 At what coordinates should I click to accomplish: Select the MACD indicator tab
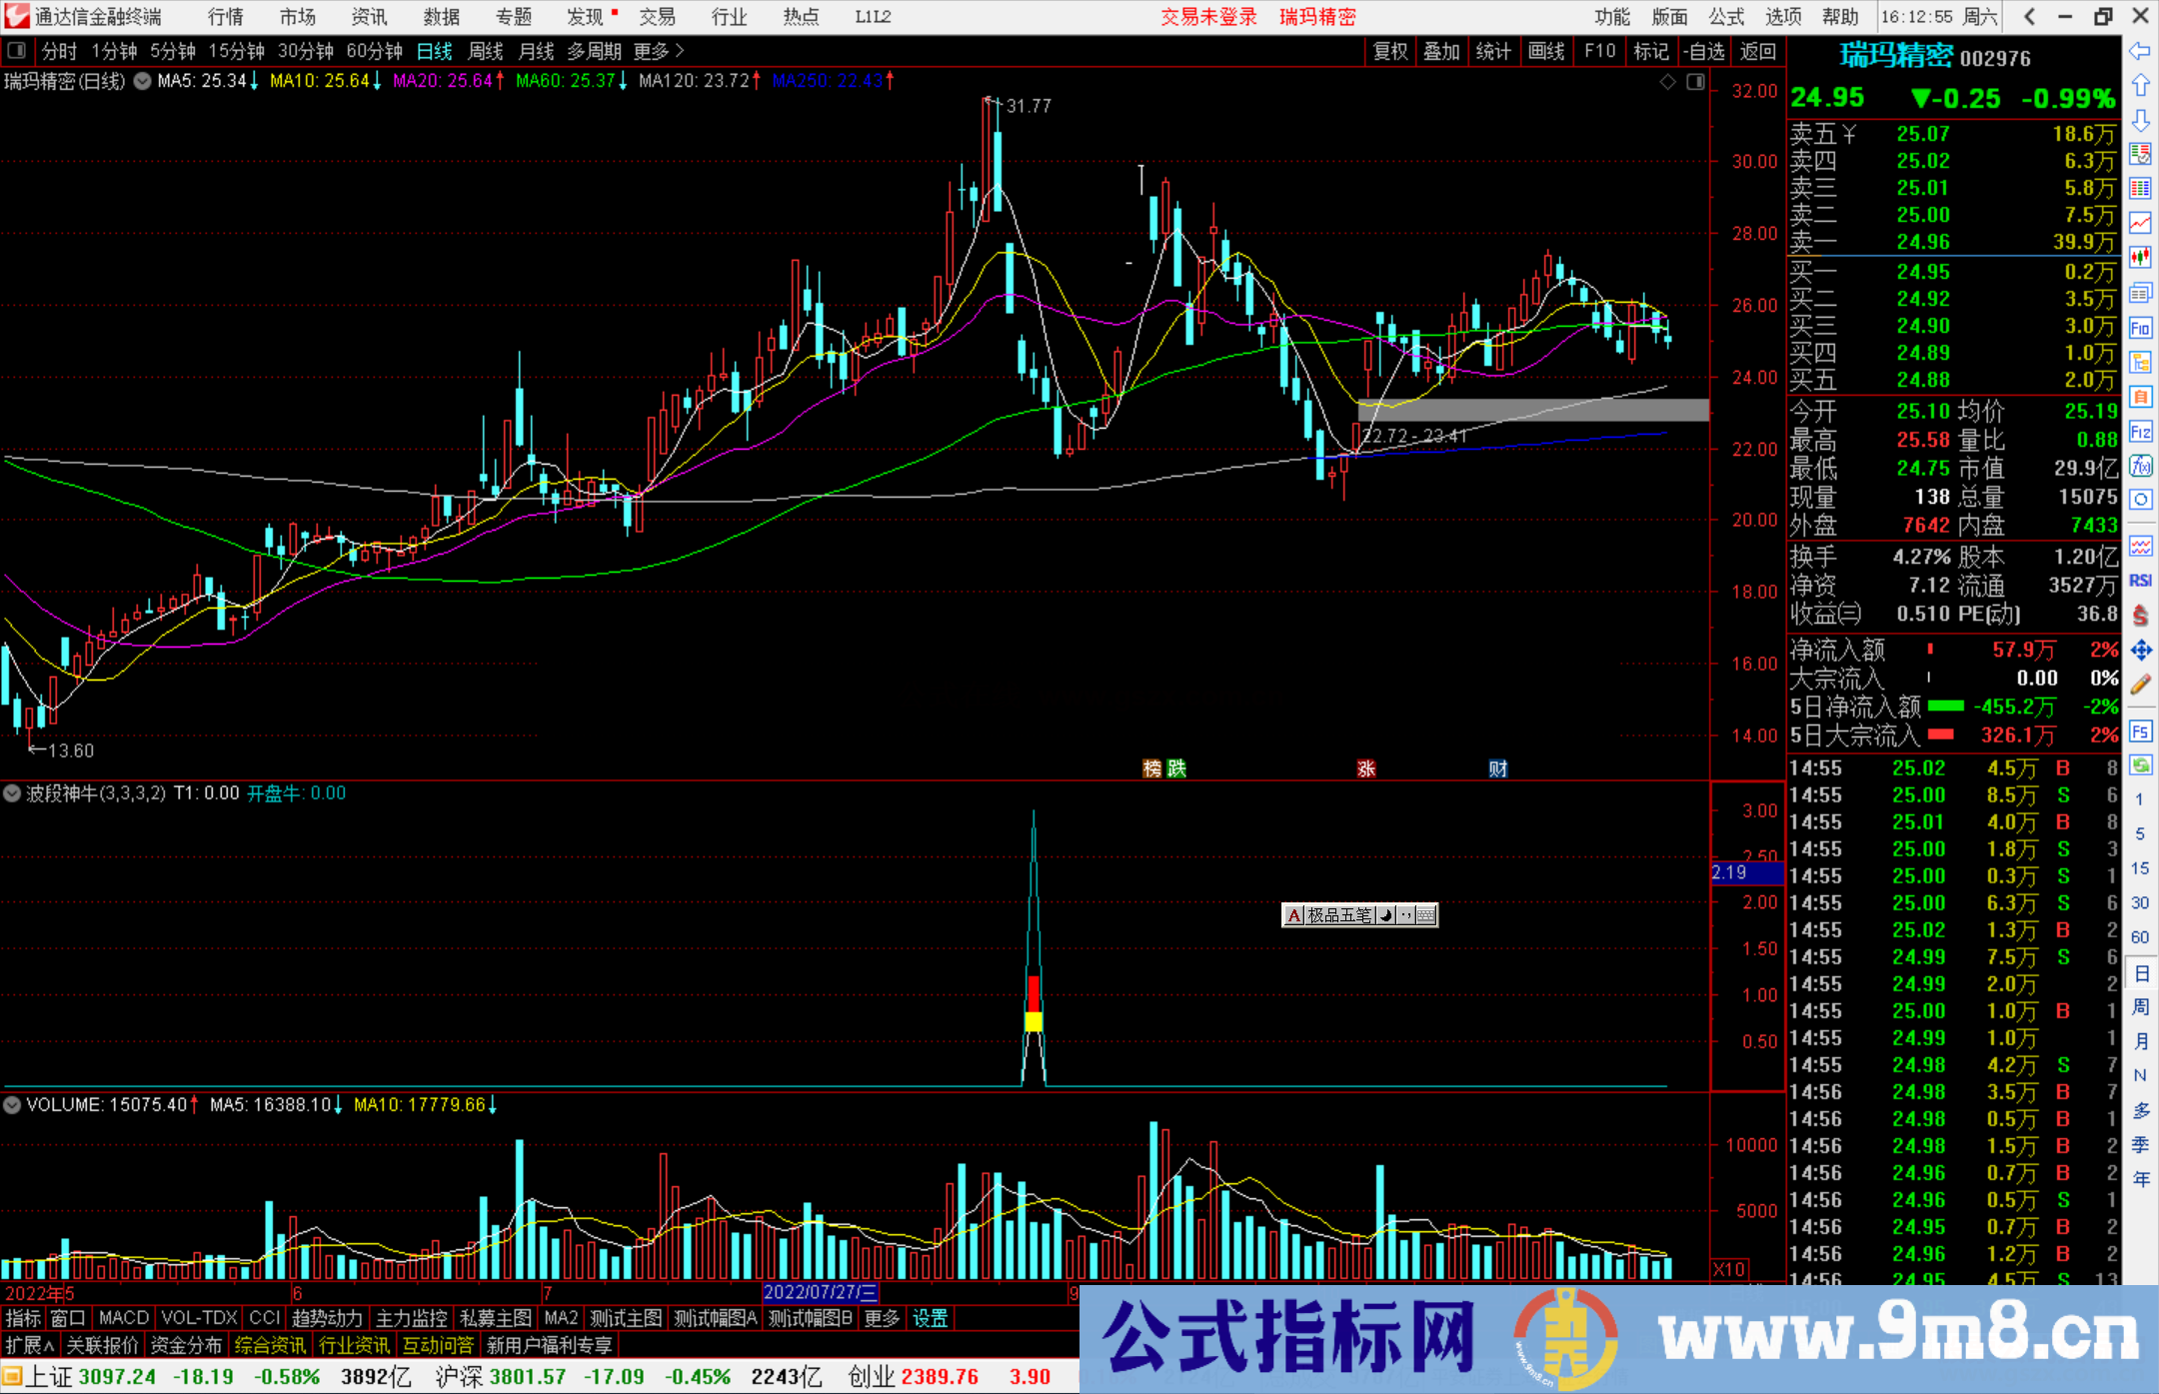(124, 1318)
